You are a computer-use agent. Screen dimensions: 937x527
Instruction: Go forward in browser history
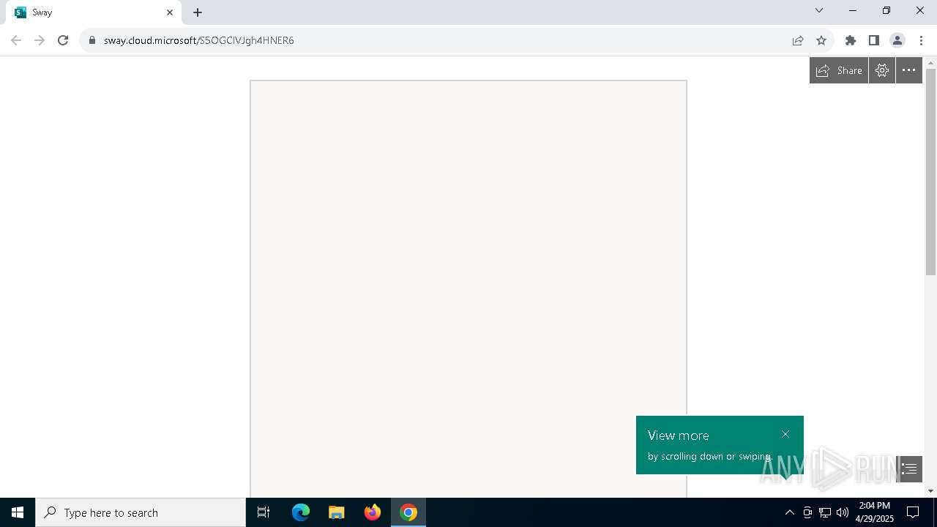[x=40, y=40]
